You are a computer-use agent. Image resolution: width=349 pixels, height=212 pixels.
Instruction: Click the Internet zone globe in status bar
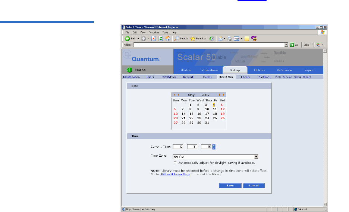296,209
